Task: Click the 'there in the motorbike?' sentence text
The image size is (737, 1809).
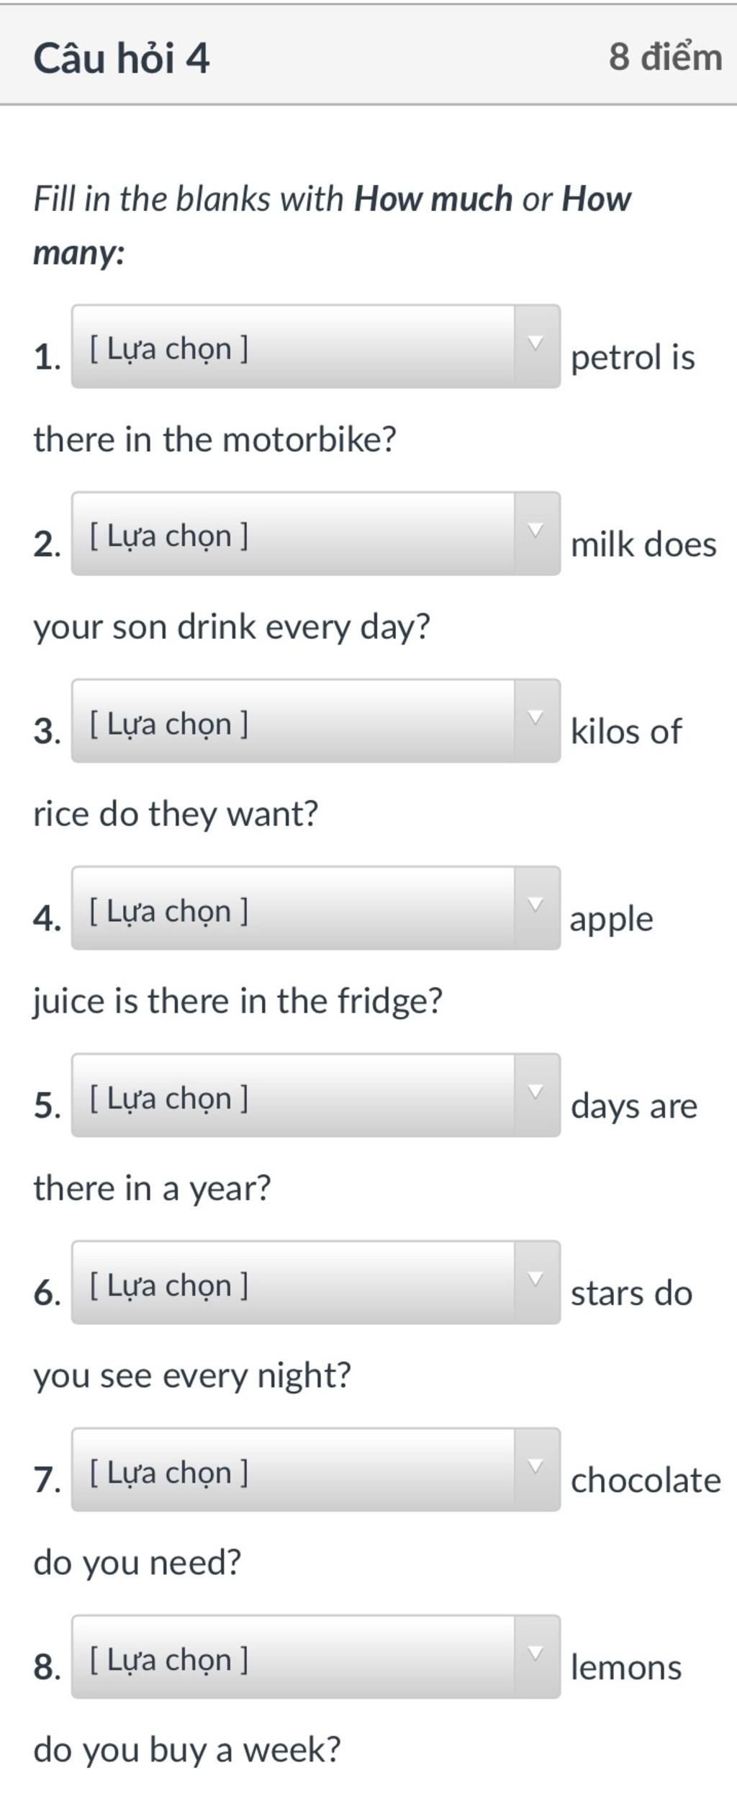Action: point(215,439)
